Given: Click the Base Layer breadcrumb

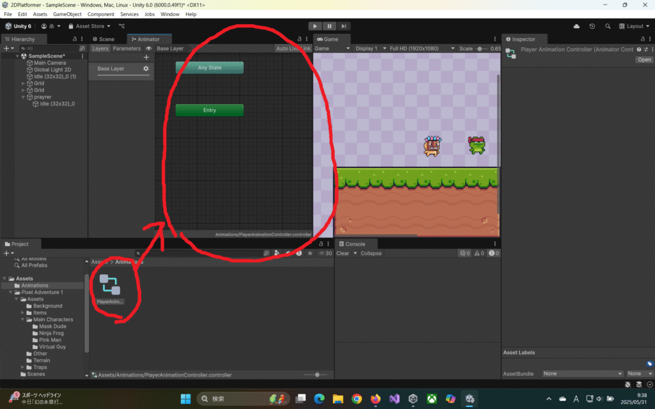Looking at the screenshot, I should click(170, 49).
